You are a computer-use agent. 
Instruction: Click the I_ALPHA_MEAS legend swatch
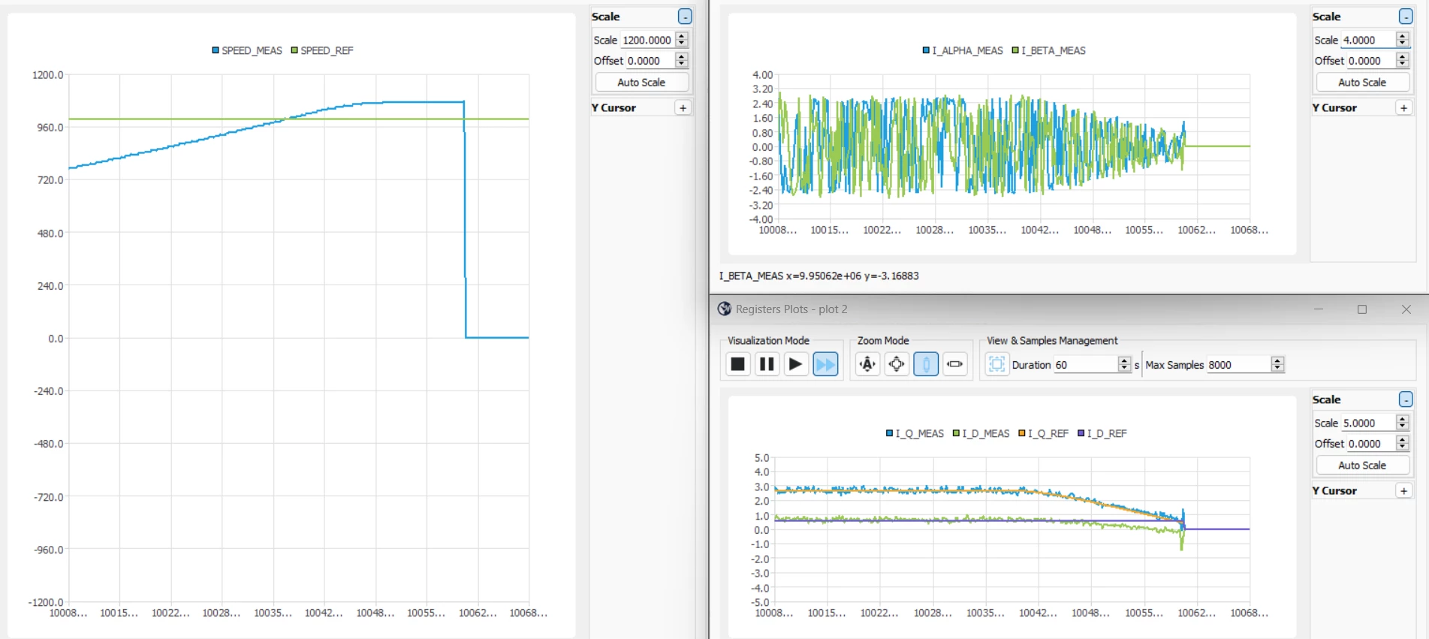926,50
